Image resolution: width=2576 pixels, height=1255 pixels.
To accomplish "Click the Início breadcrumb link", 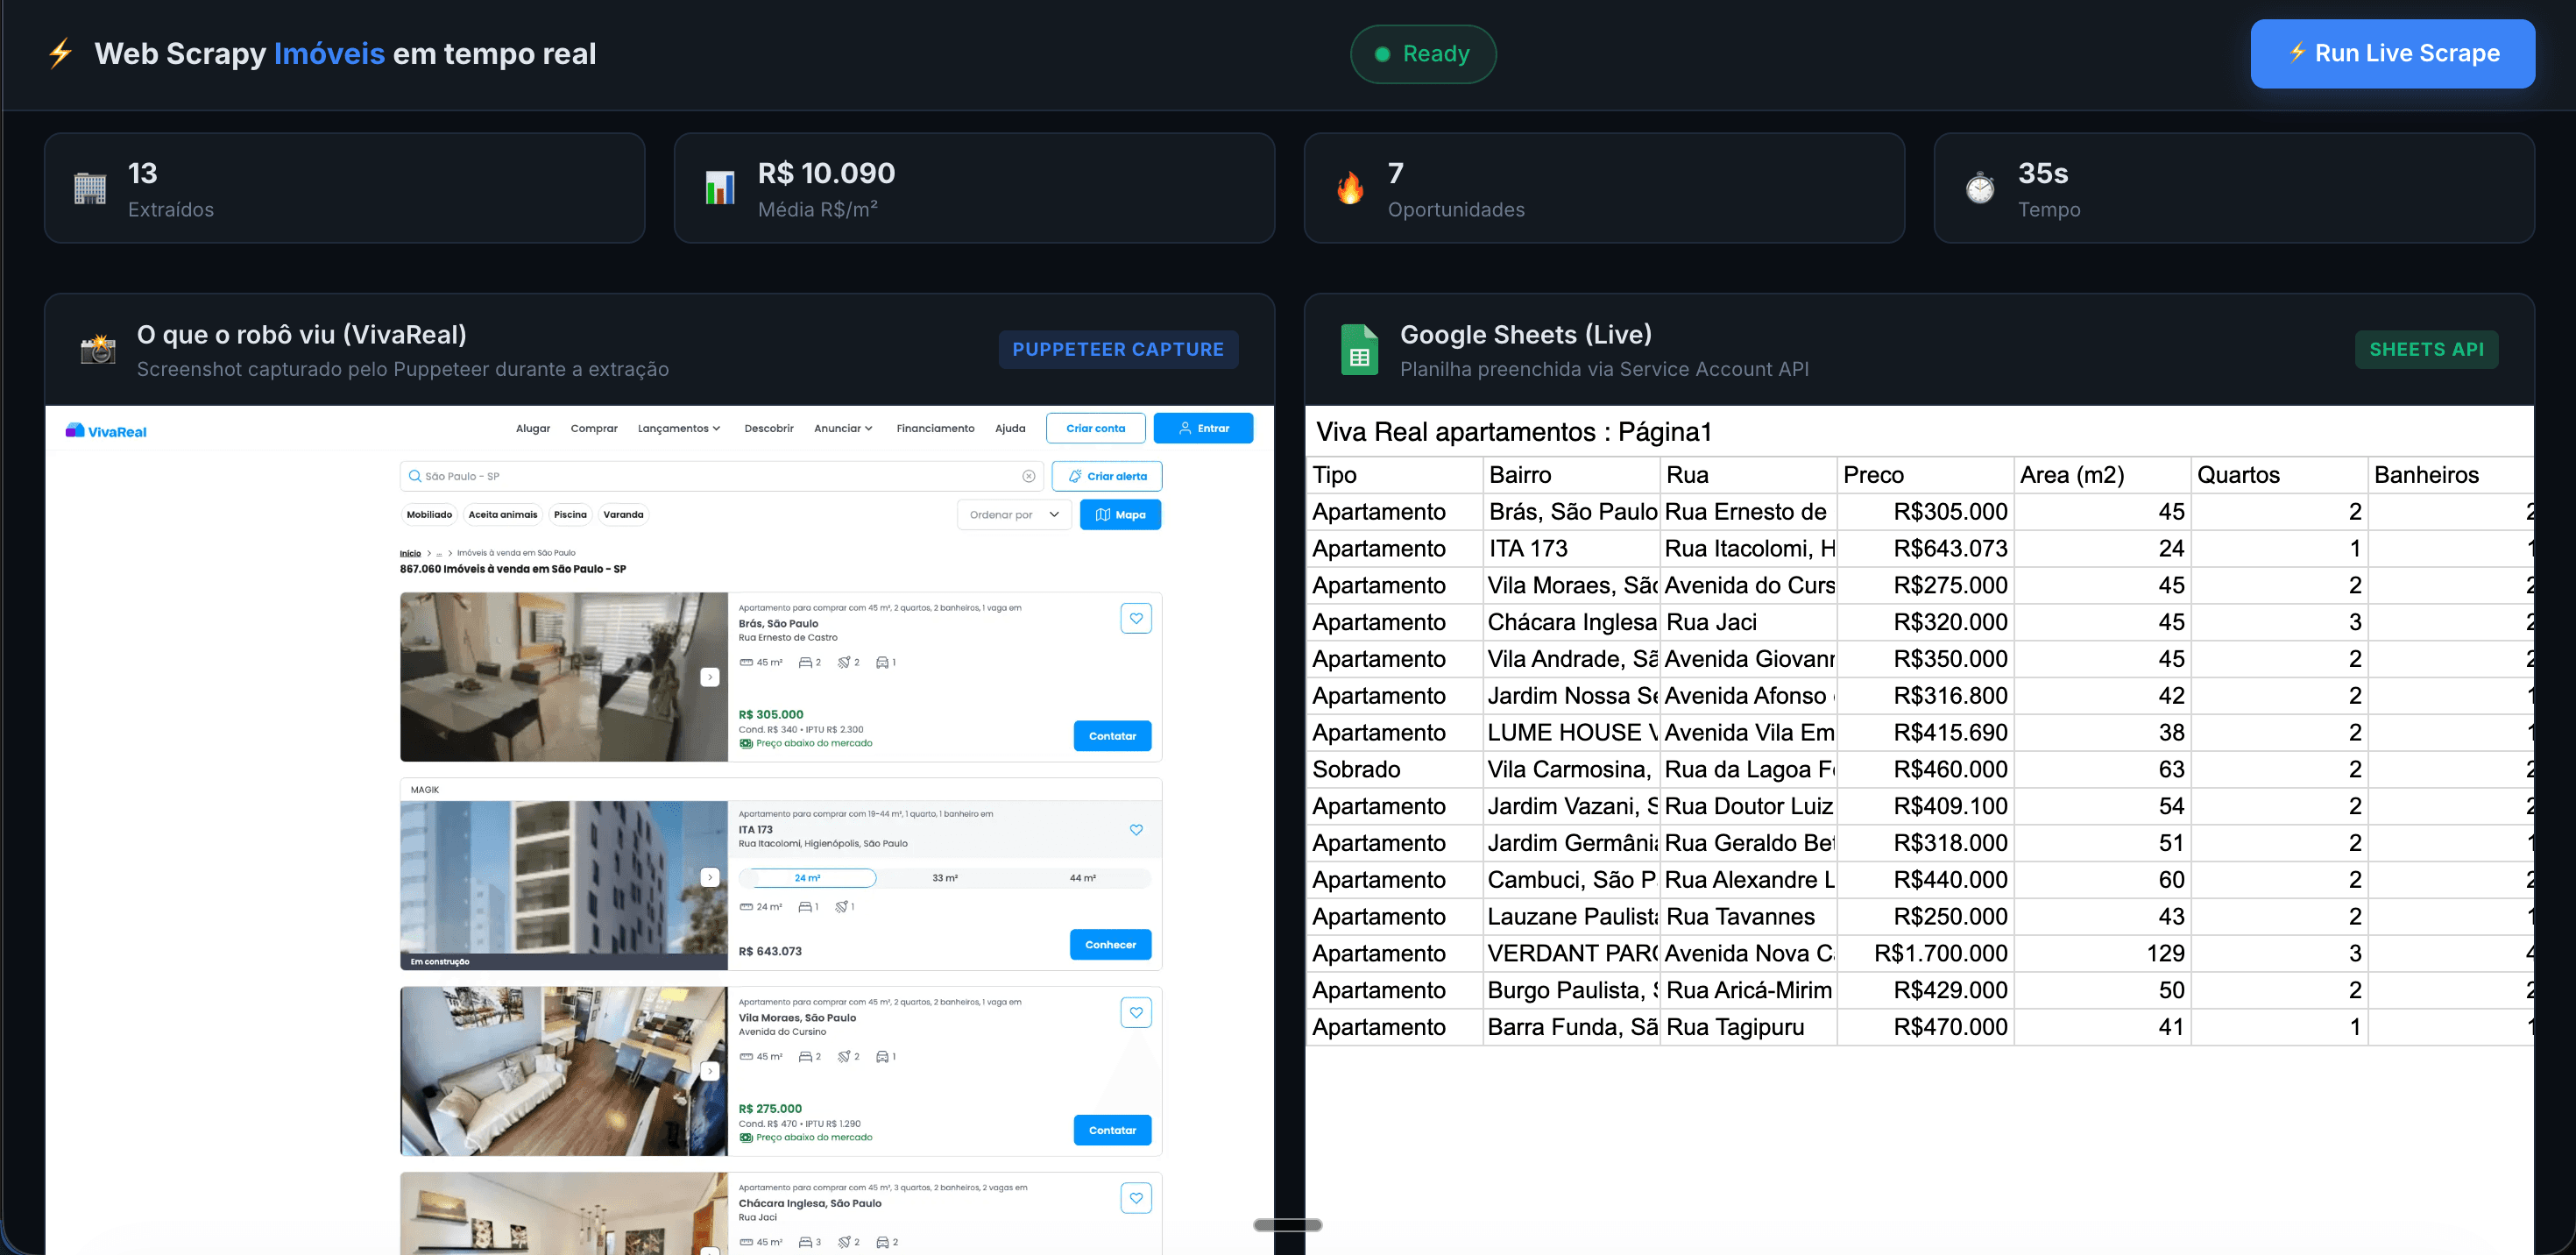I will 410,553.
